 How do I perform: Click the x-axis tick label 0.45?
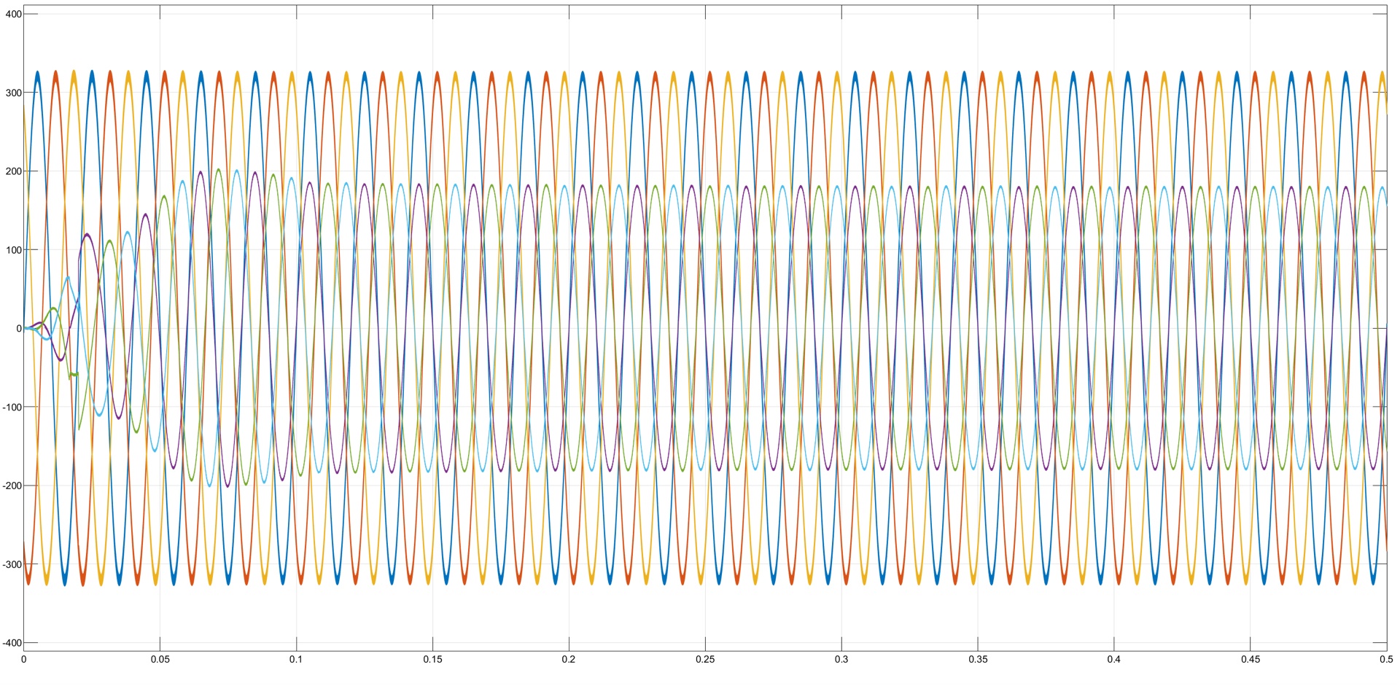coord(1251,660)
